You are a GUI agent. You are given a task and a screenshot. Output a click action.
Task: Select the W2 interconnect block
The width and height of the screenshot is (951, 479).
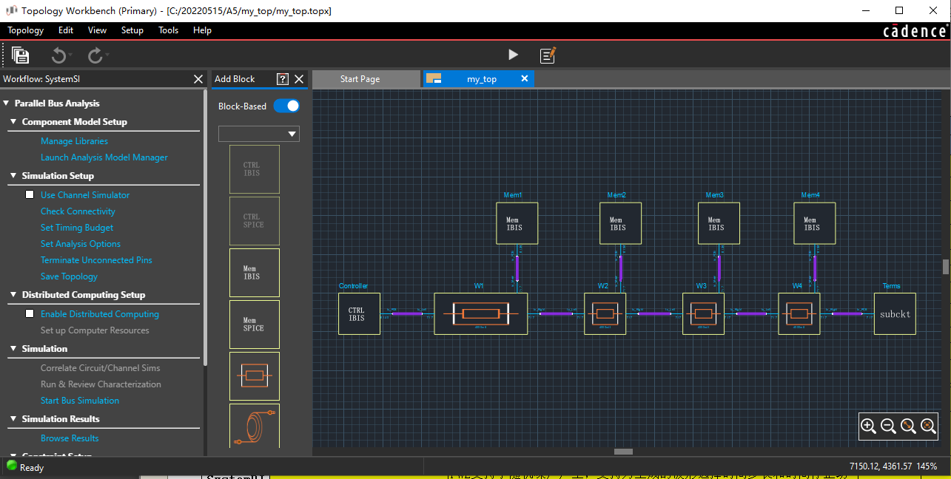(605, 314)
